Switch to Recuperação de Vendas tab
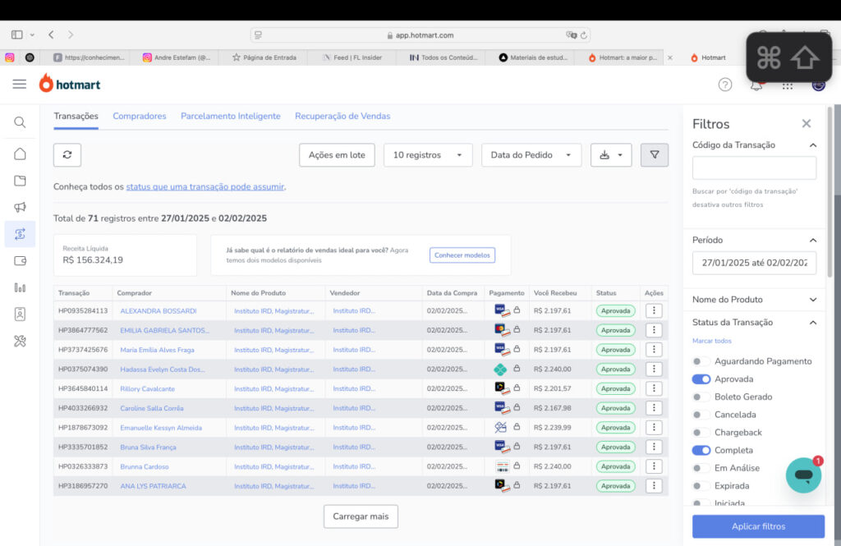 [x=342, y=117]
